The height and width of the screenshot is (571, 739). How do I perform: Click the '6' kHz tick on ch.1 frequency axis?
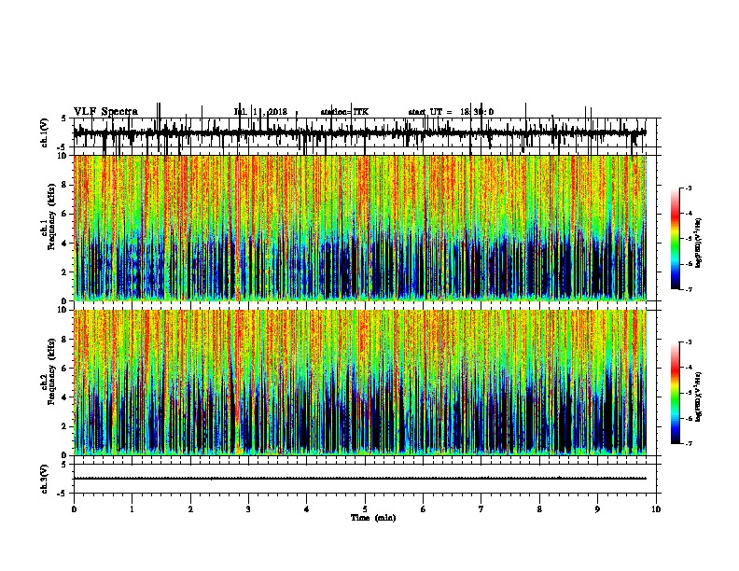pyautogui.click(x=65, y=214)
